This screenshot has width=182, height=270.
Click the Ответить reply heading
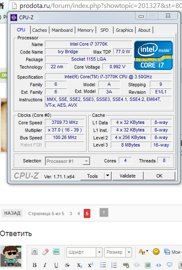(x=16, y=234)
